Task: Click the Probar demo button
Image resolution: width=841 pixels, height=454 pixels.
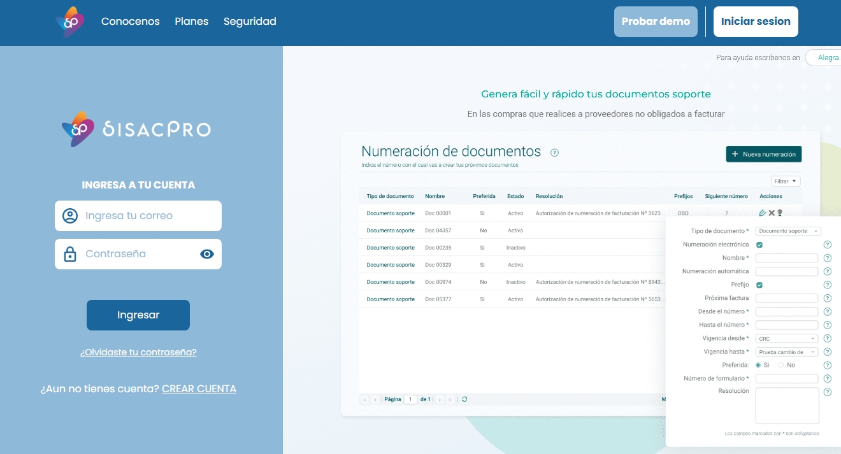Action: click(656, 22)
